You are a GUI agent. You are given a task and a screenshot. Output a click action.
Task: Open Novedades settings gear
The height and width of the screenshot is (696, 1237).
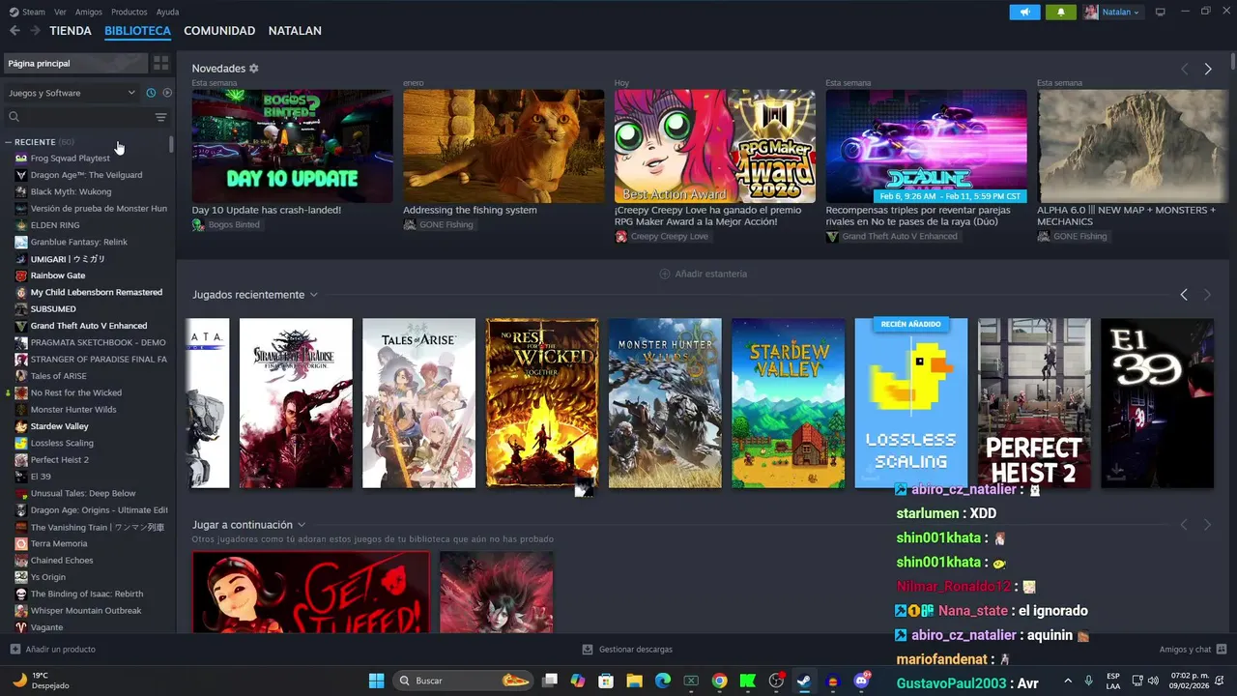254,69
